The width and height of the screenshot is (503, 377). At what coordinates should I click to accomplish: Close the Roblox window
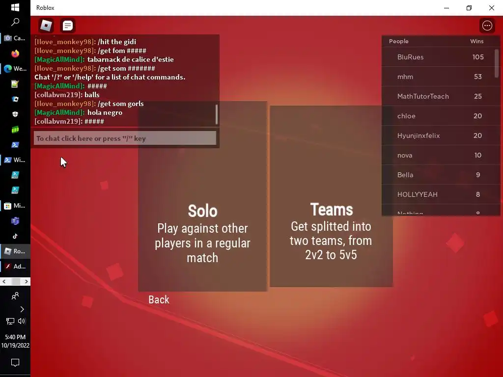(x=491, y=8)
